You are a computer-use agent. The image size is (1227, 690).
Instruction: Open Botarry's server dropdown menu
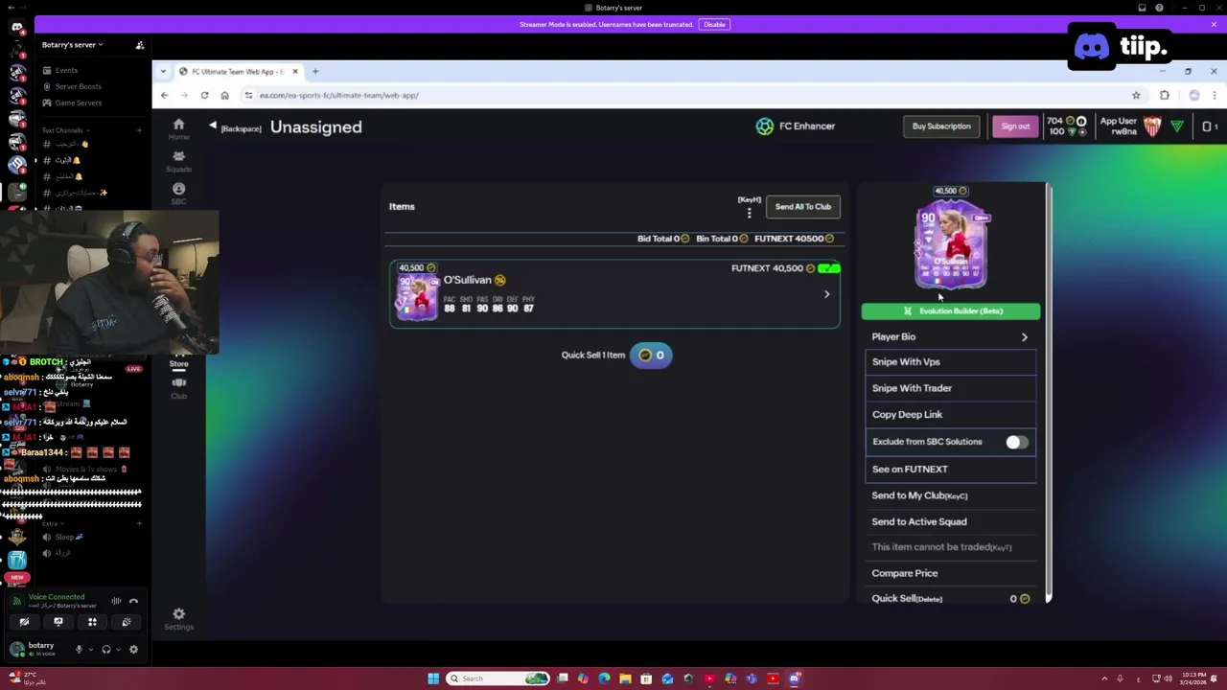(72, 45)
